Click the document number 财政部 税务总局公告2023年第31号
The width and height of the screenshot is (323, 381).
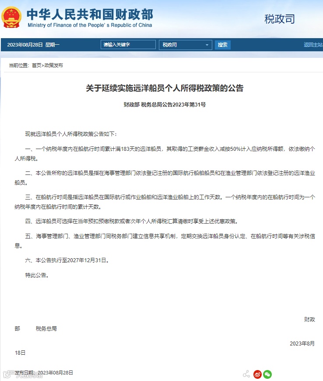(165, 105)
